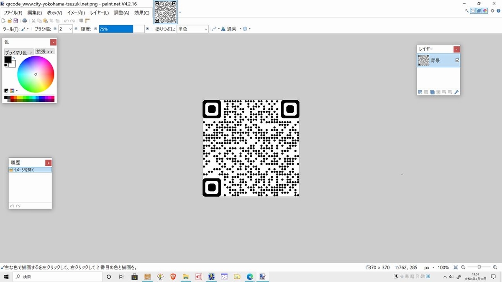The image size is (502, 282).
Task: Expand the image list arrow beside the thumbnail
Action: click(180, 12)
